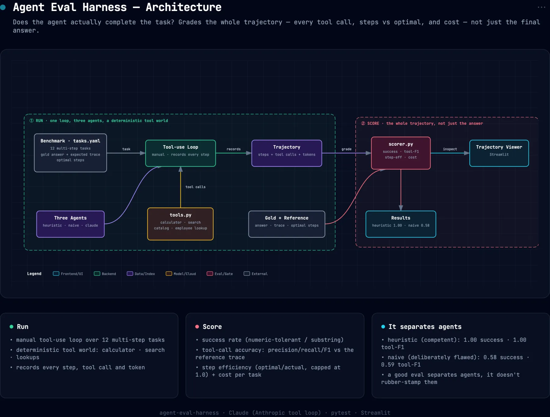Screen dimensions: 550x417
Task: Select the Trajectory node in RUN group
Action: [287, 153]
